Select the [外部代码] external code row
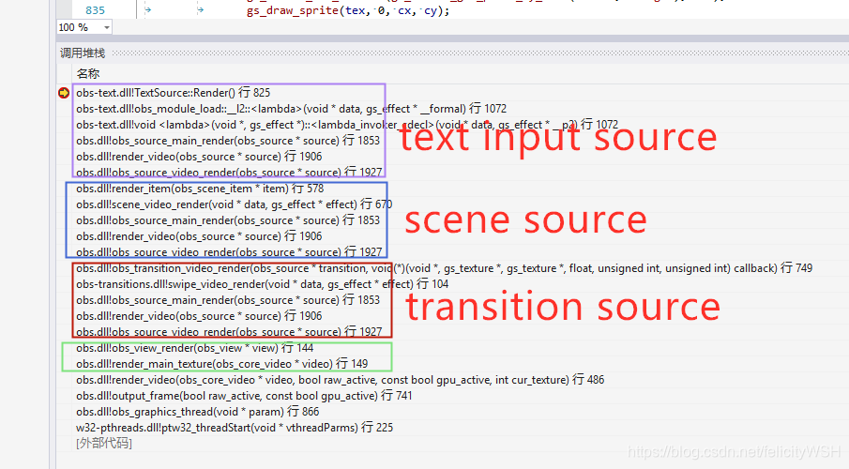Viewport: 849px width, 469px height. 104,443
